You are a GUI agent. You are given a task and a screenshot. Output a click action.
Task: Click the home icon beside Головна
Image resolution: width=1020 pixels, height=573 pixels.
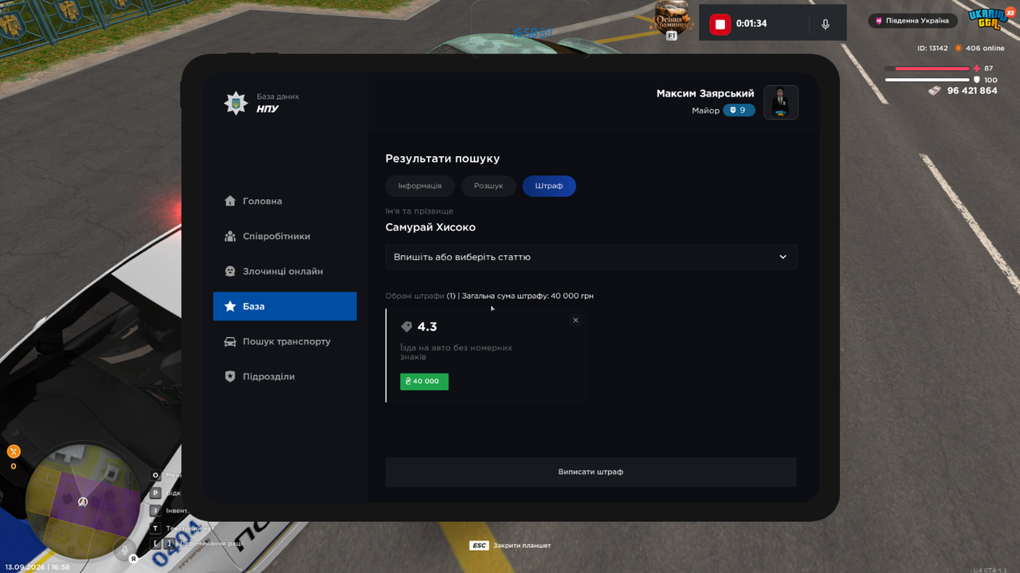click(x=230, y=201)
